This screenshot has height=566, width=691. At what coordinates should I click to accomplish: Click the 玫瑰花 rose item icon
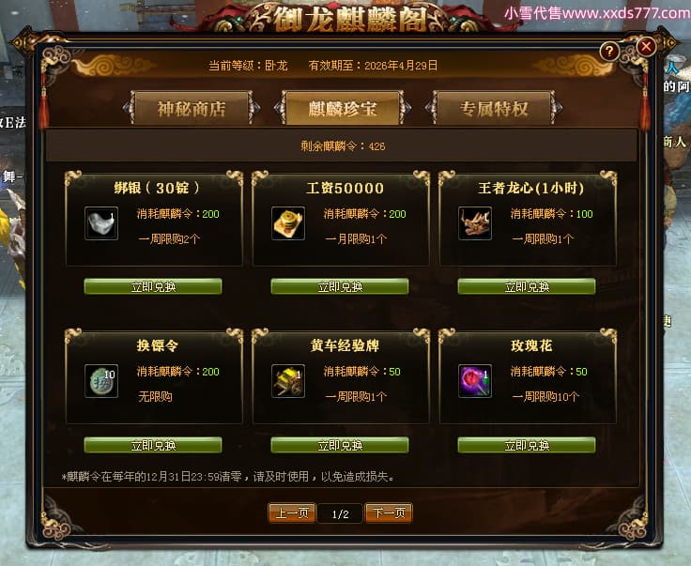pyautogui.click(x=475, y=381)
